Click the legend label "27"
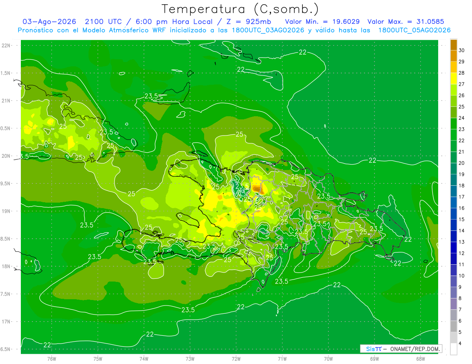This screenshot has width=472, height=364. (462, 84)
